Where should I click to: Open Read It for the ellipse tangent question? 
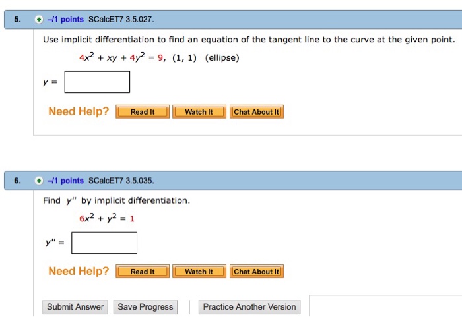143,112
